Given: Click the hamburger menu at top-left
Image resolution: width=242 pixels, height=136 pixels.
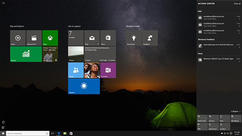Looking at the screenshot, I should [x=3, y=3].
